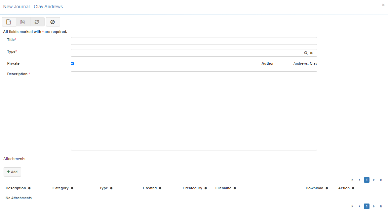
Task: Select page 1 in top pager
Action: pyautogui.click(x=367, y=180)
